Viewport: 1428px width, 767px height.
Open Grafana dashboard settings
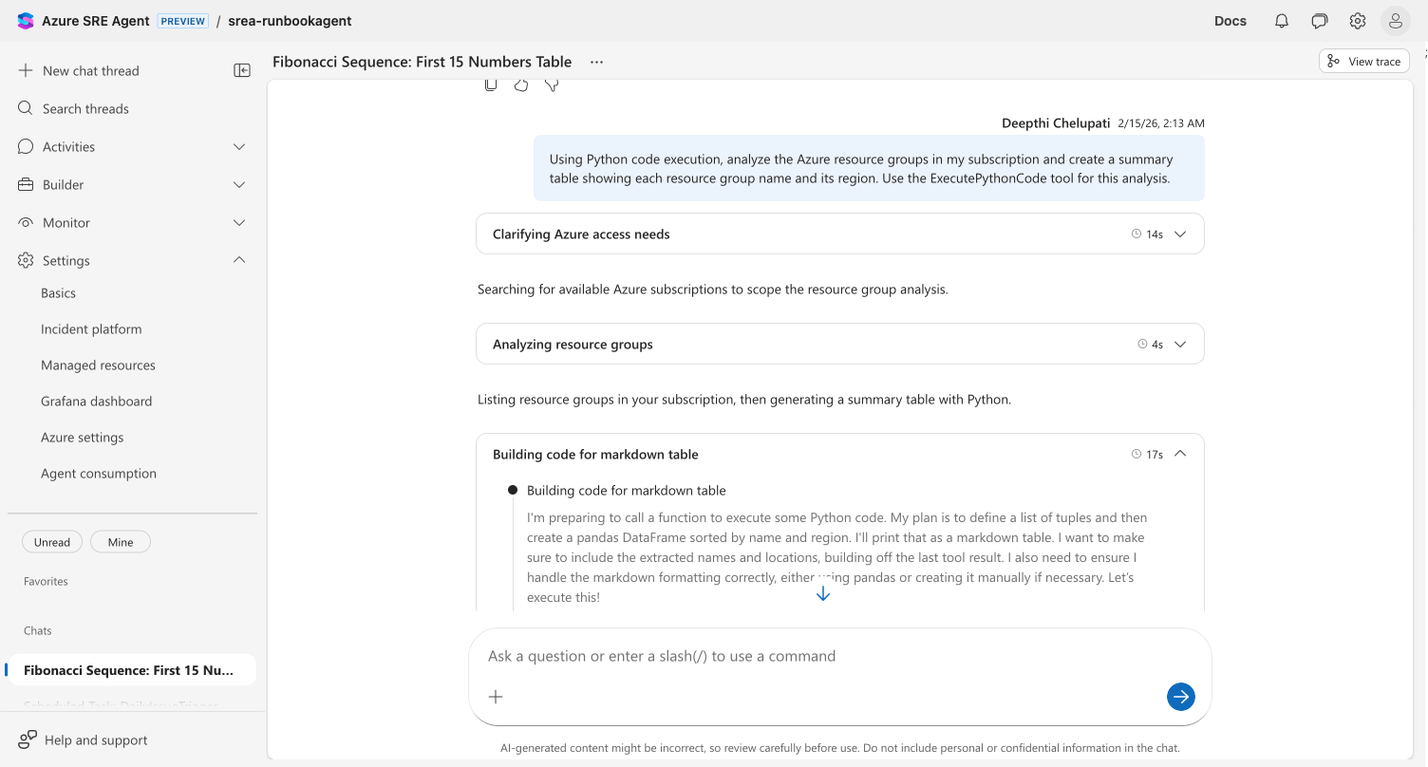(96, 402)
